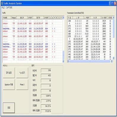The width and height of the screenshot is (117, 117).
Task: Select TCB row with R-IP 211.234.239.206
Action: 90,52
